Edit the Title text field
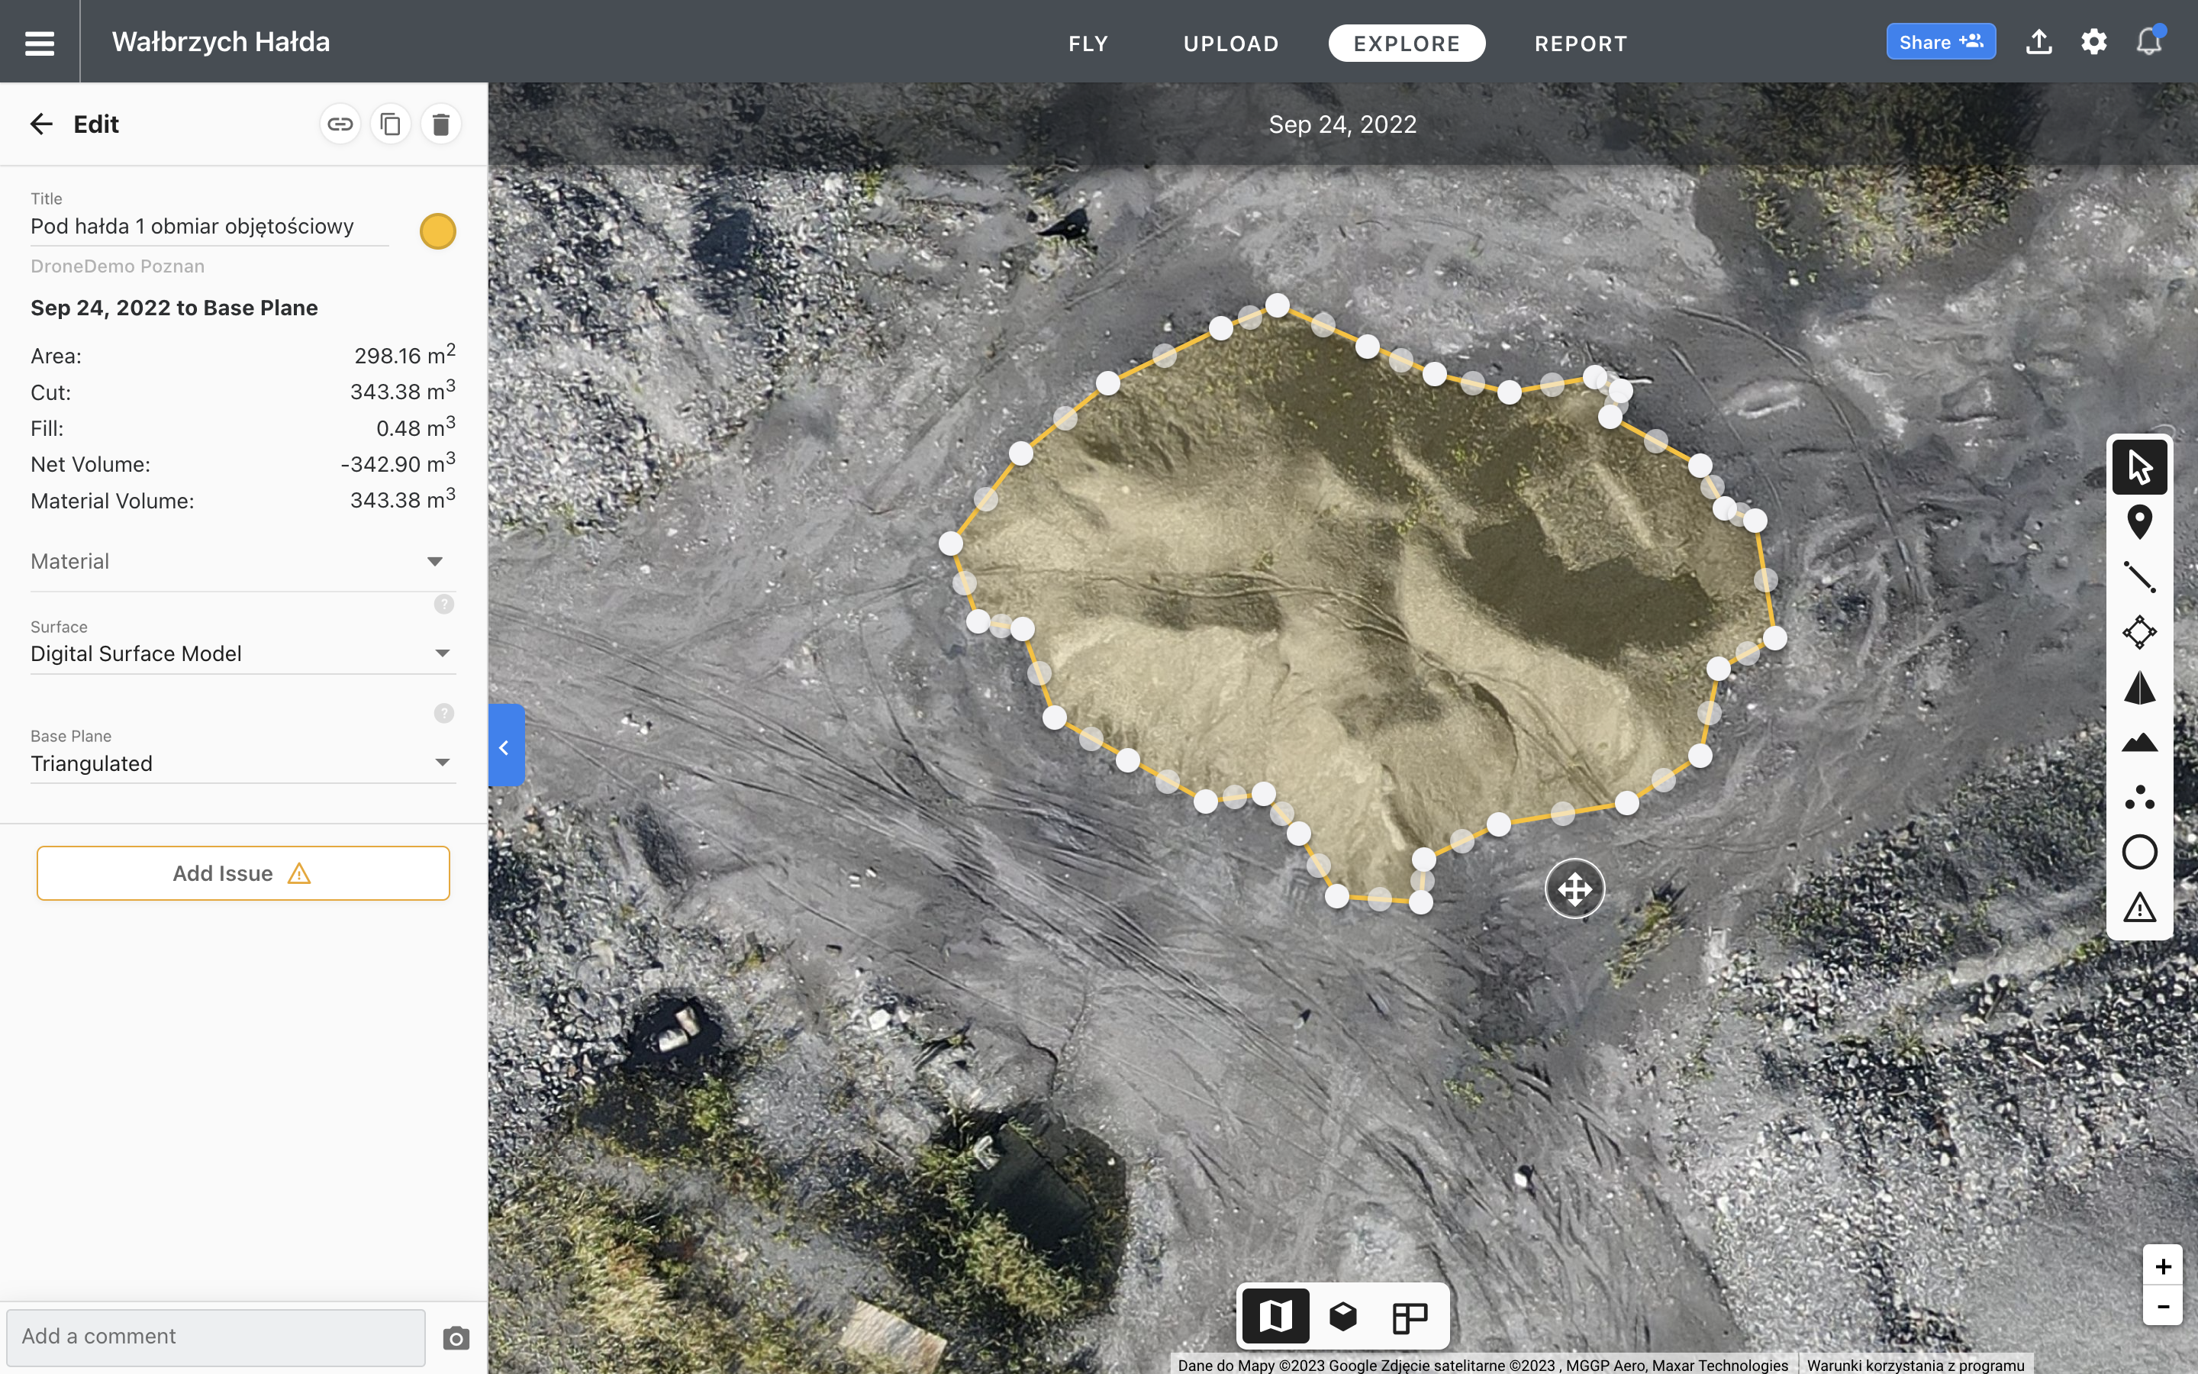This screenshot has width=2198, height=1374. 209,226
